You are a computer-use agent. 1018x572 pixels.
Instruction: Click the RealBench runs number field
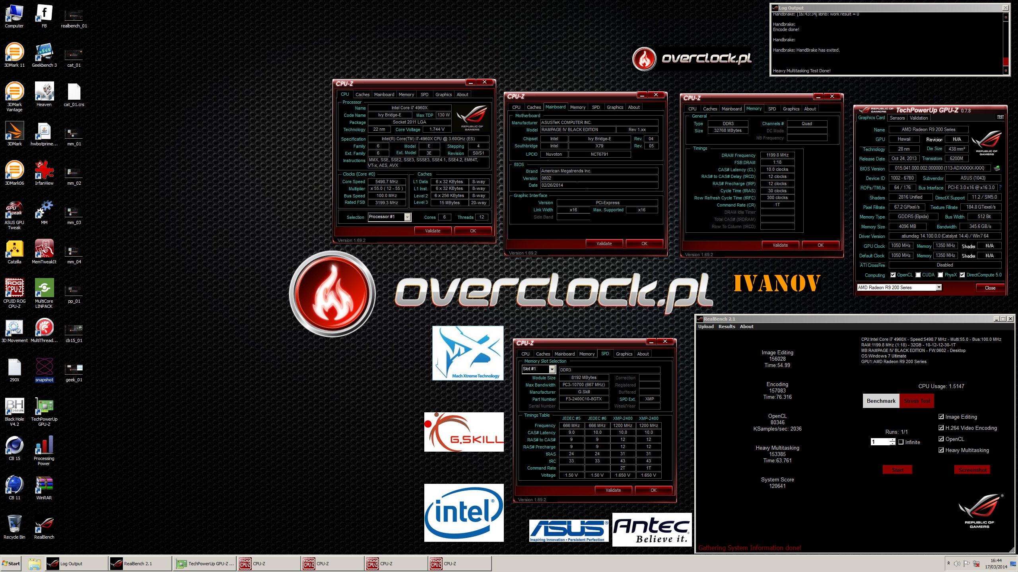(880, 442)
